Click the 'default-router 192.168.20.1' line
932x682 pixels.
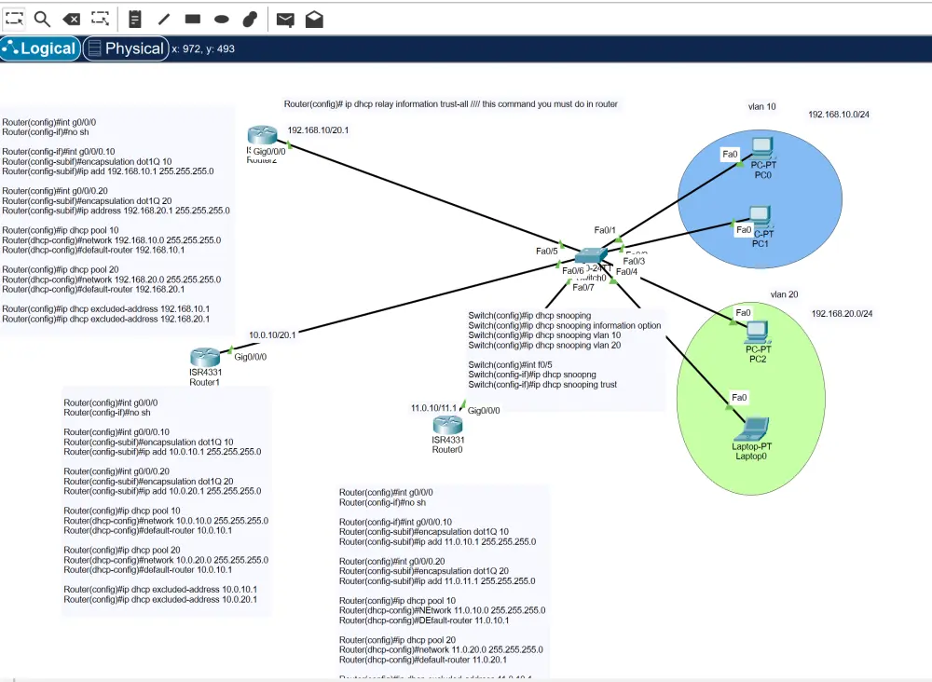coord(93,290)
